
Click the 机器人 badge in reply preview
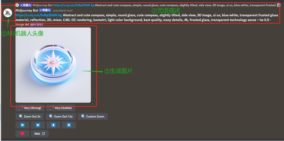pos(26,5)
